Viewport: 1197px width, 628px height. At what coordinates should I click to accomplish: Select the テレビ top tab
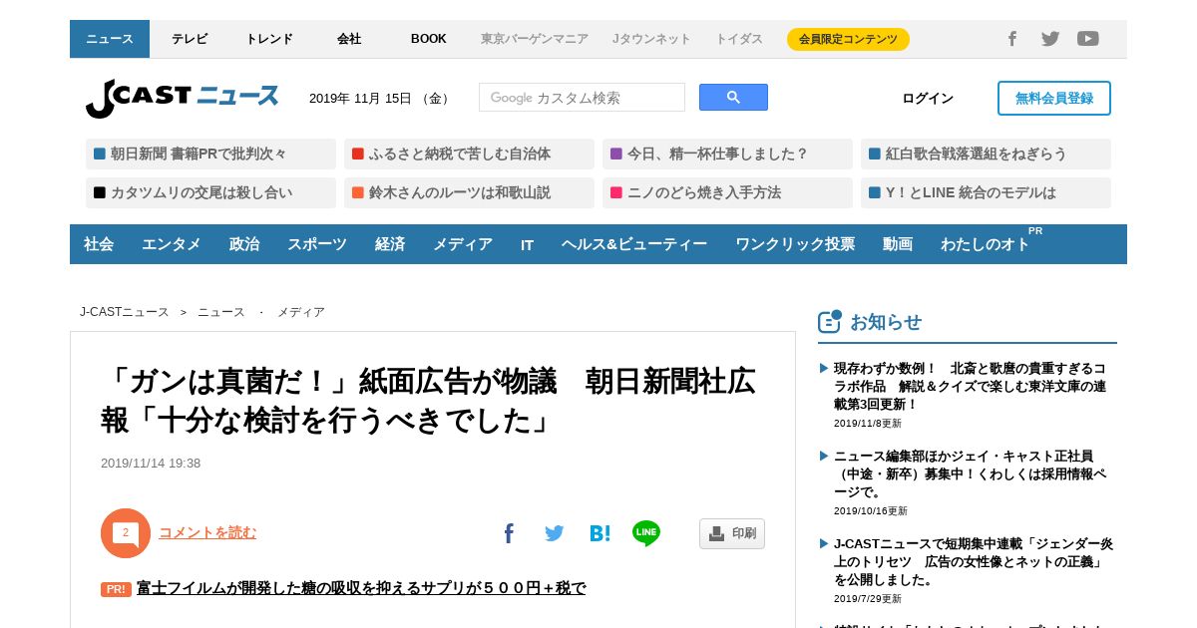(190, 39)
